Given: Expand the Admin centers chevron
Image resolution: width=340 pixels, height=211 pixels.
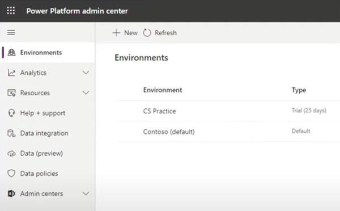Looking at the screenshot, I should tap(86, 193).
